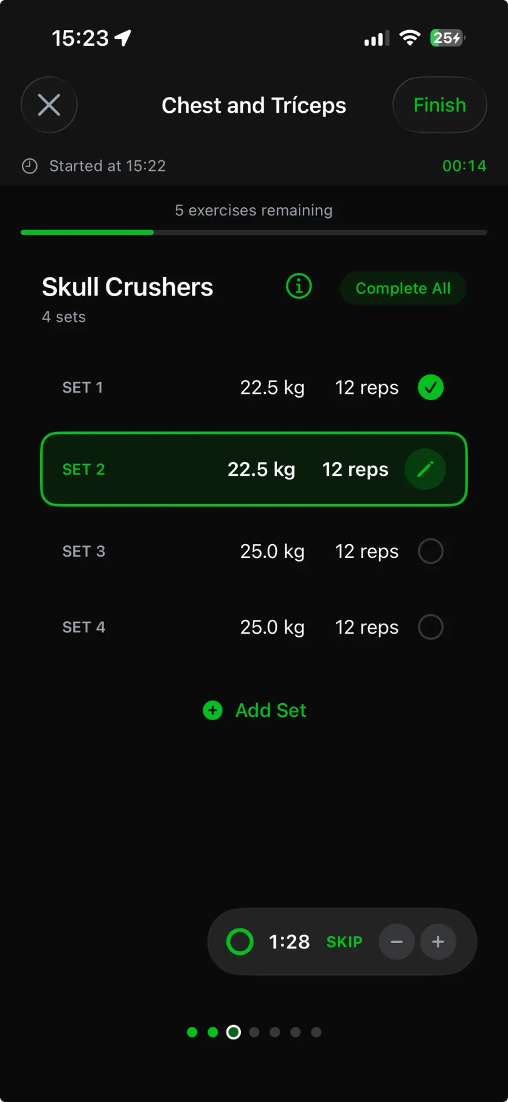The image size is (508, 1102).
Task: Tap the rest timer ring icon
Action: click(x=240, y=942)
